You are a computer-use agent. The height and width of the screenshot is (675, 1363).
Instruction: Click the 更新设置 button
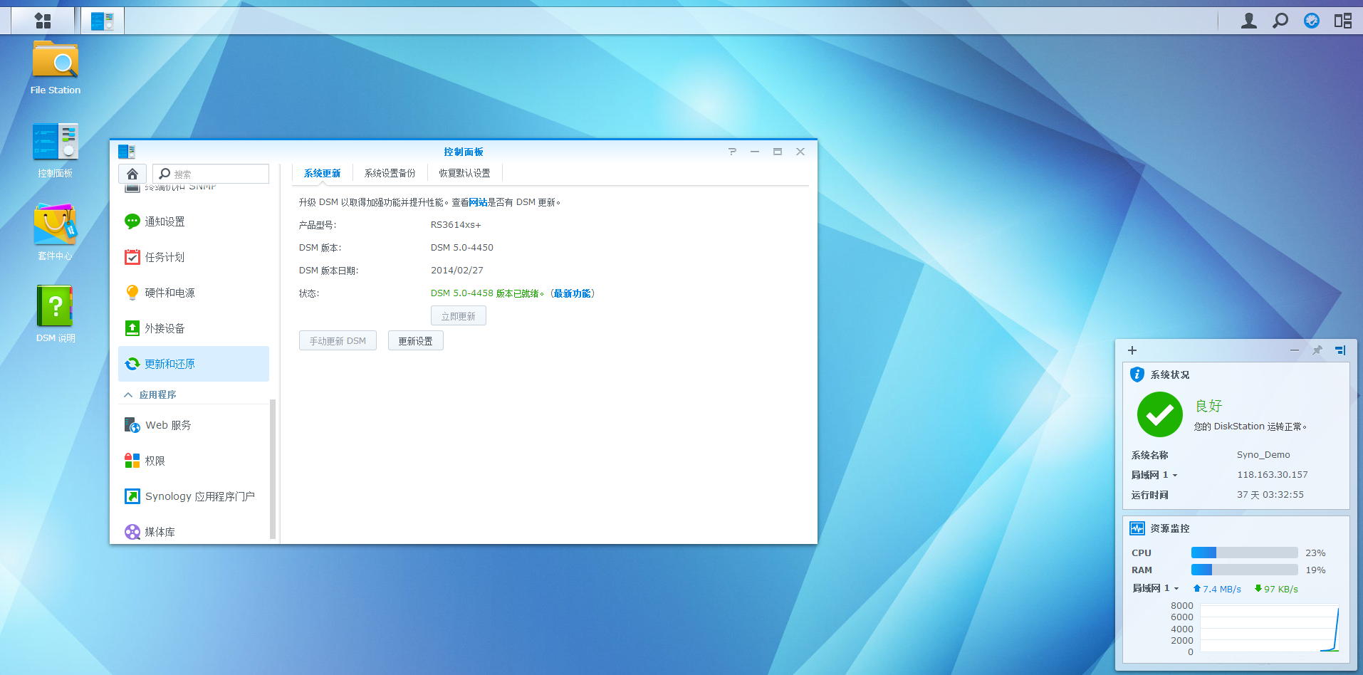[416, 341]
